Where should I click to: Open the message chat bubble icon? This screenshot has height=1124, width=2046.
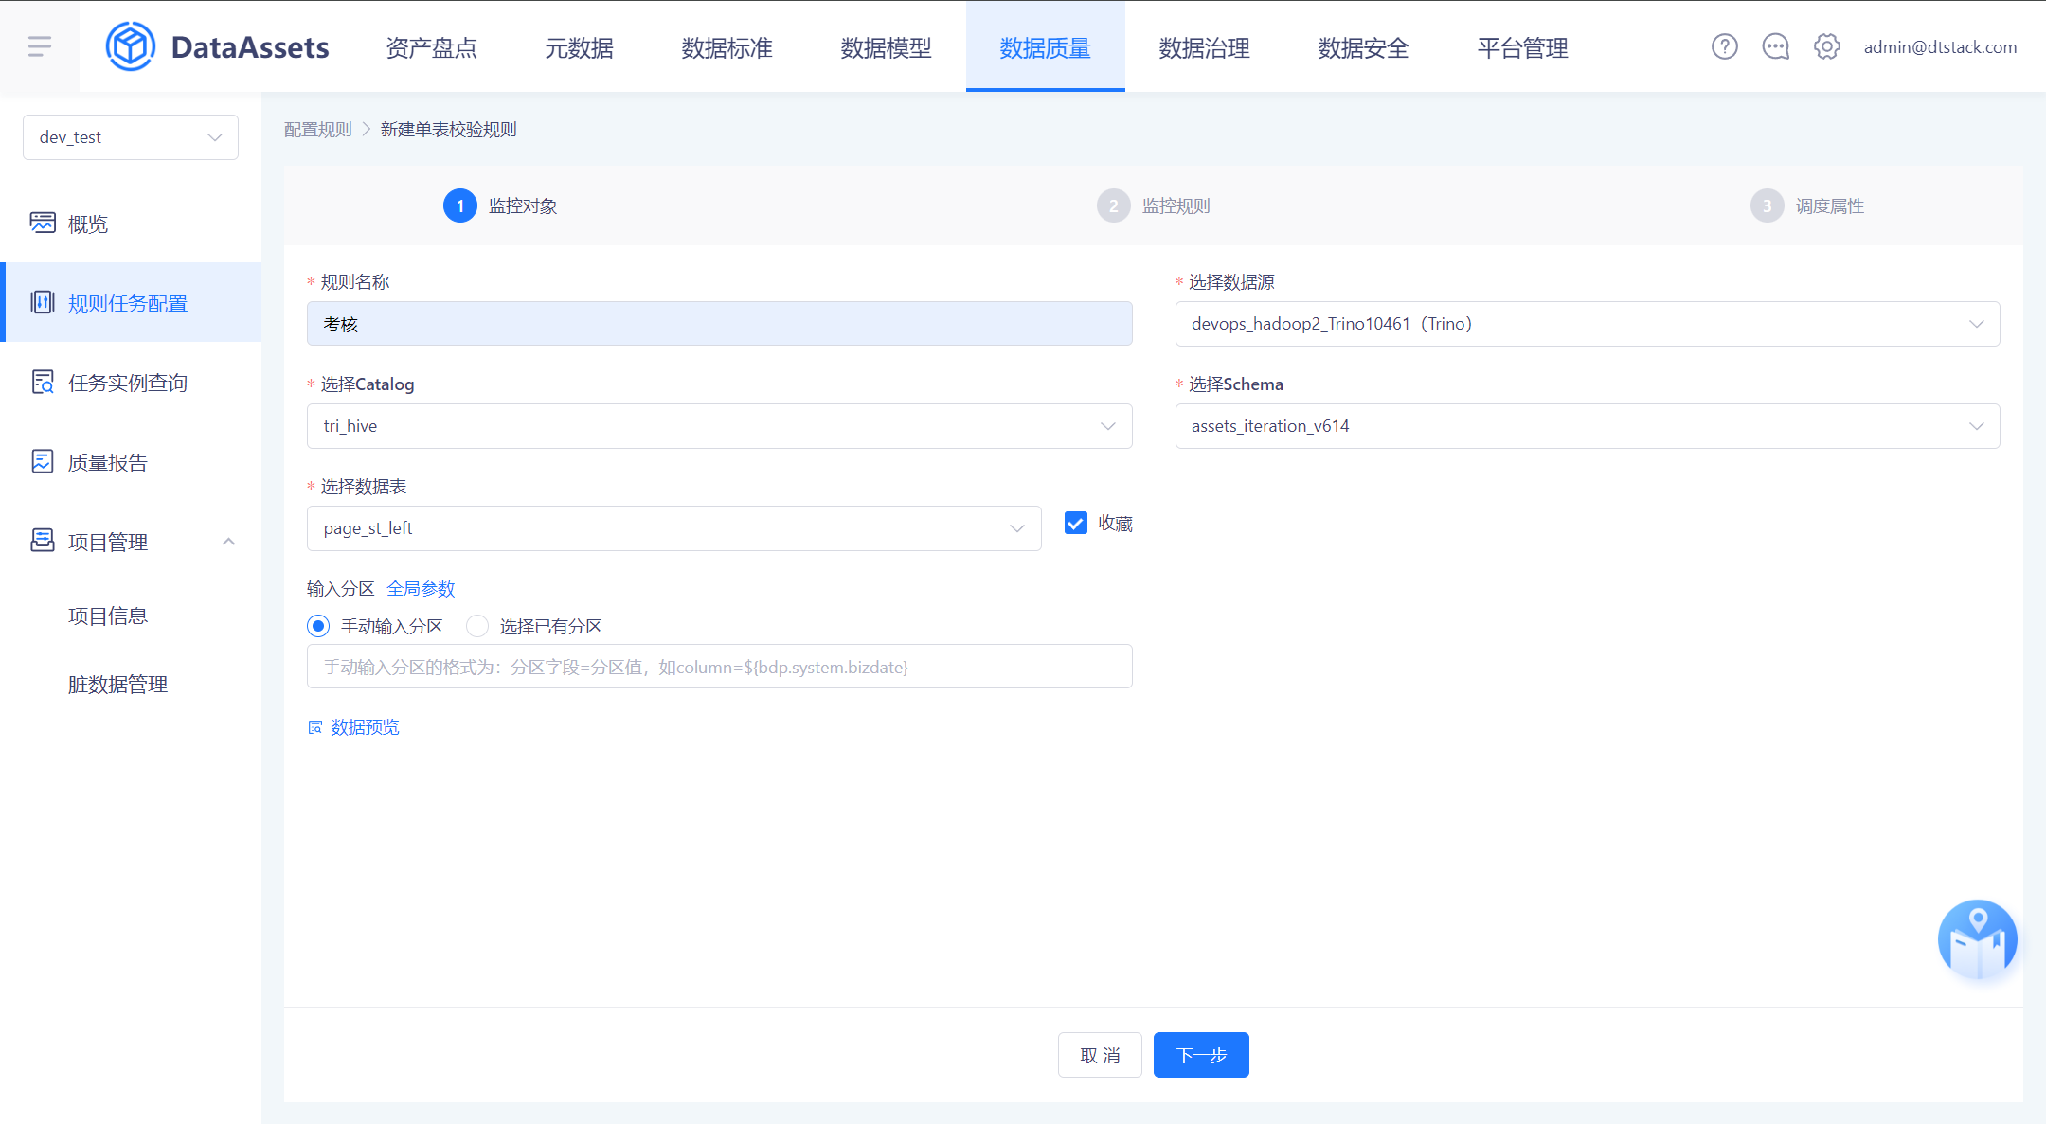[x=1775, y=46]
